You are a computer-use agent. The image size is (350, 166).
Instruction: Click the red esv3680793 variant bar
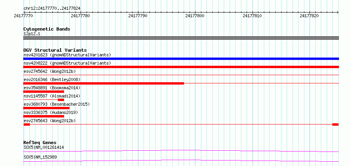tap(46, 108)
